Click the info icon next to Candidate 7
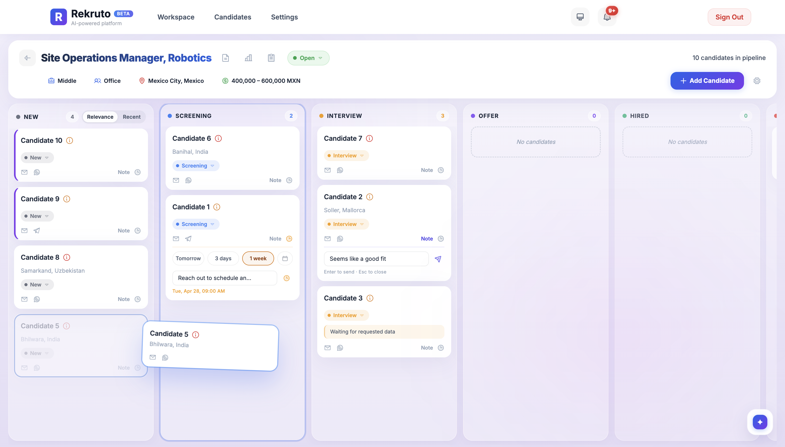This screenshot has height=447, width=785. click(369, 138)
